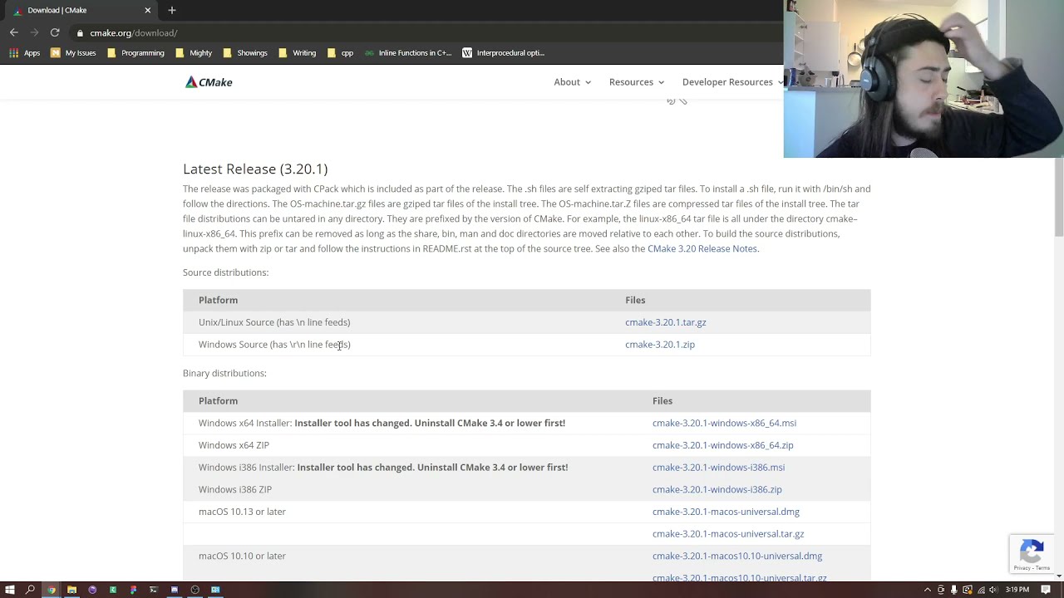Open cpp bookmarks folder
Image resolution: width=1064 pixels, height=598 pixels.
tap(340, 52)
